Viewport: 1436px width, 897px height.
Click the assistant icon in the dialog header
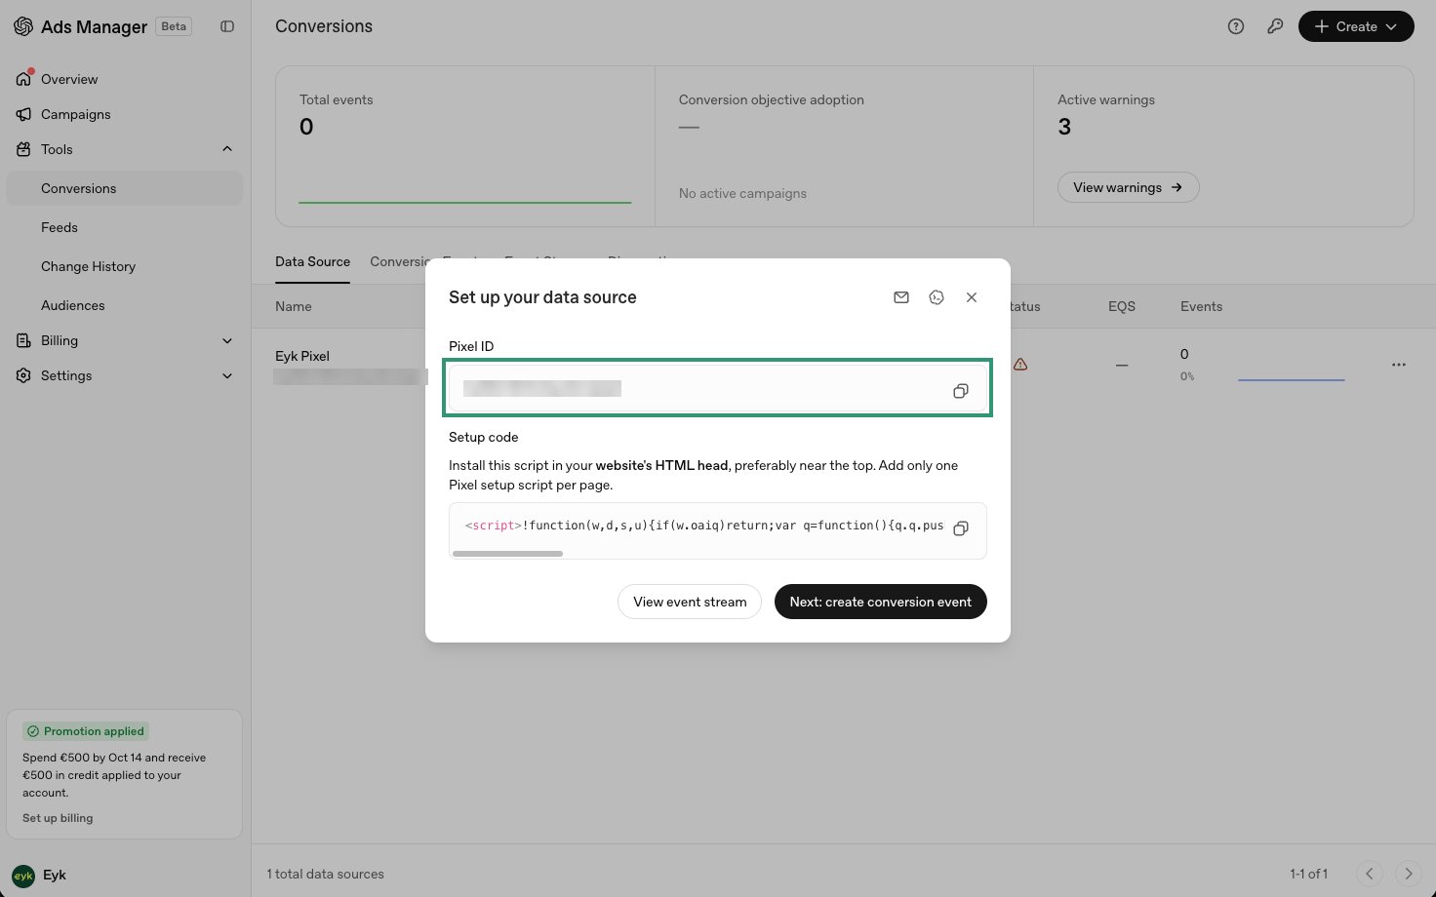937,297
